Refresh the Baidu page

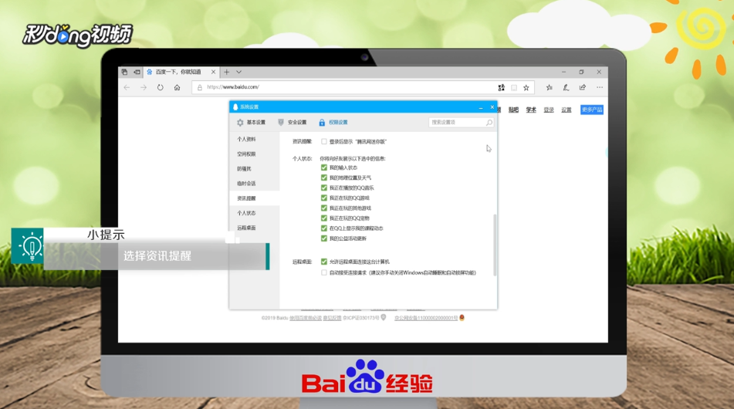pos(160,87)
